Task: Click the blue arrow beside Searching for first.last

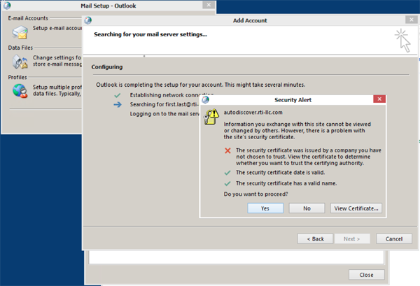Action: coord(118,105)
